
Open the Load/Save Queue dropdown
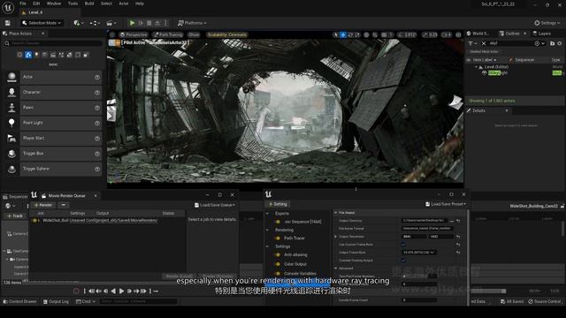(x=215, y=205)
